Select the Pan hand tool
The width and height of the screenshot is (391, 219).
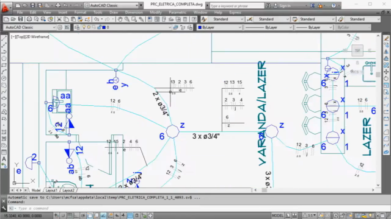pos(120,19)
